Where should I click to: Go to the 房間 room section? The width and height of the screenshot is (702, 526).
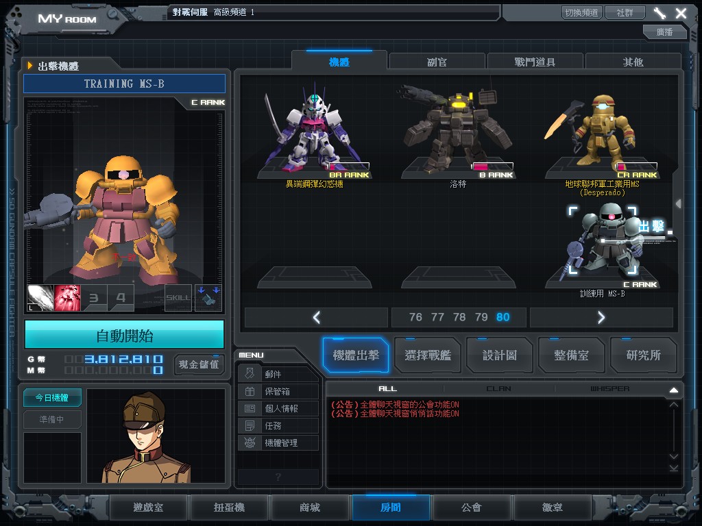(x=391, y=508)
